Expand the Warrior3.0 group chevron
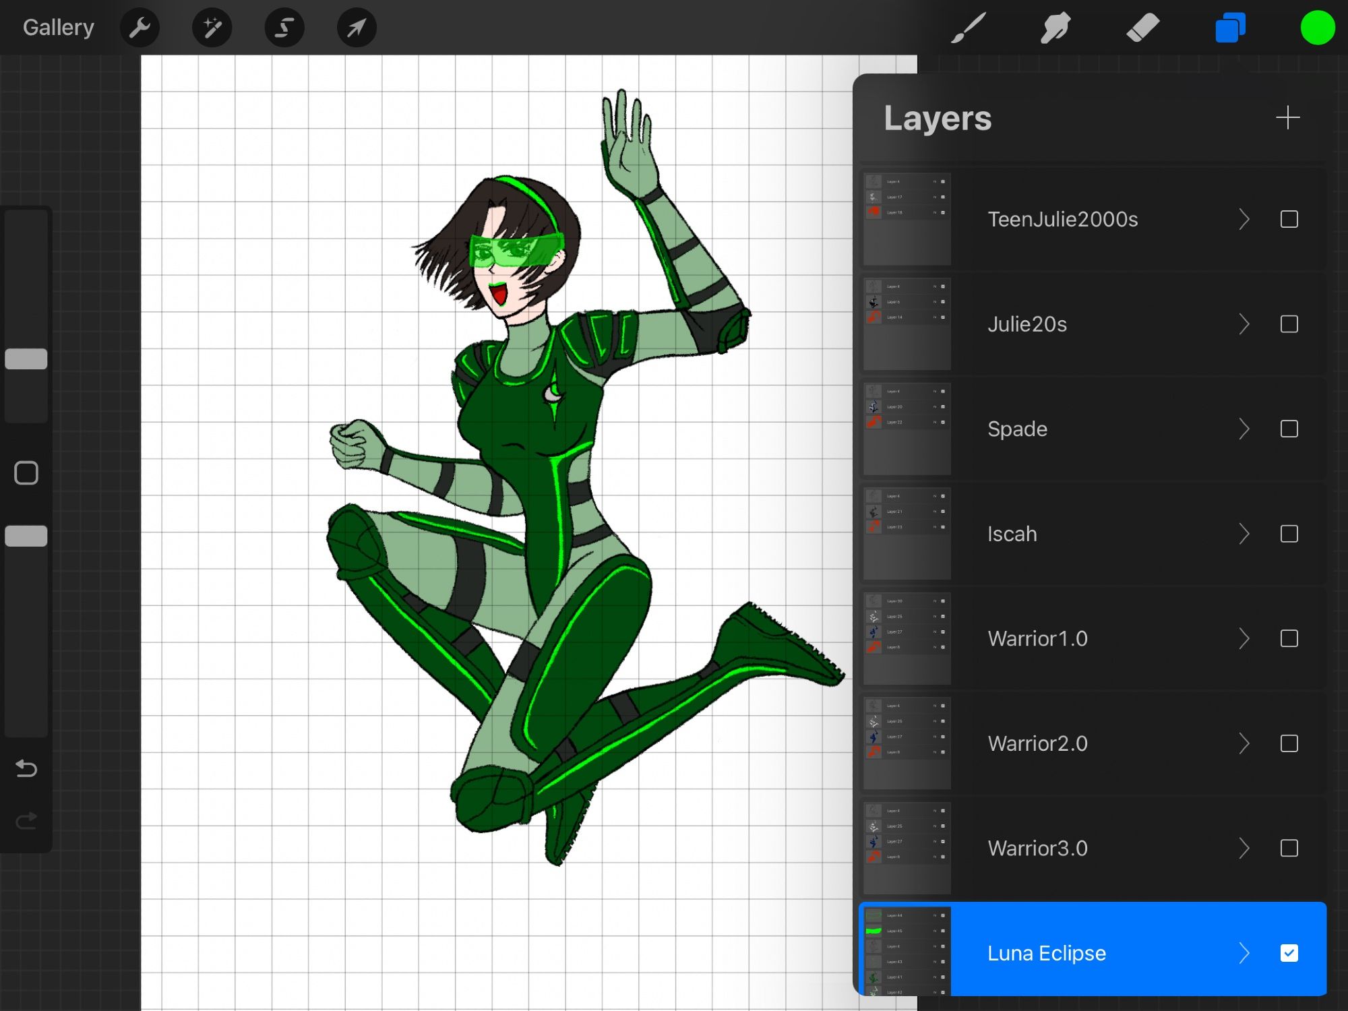Image resolution: width=1348 pixels, height=1011 pixels. (1244, 848)
